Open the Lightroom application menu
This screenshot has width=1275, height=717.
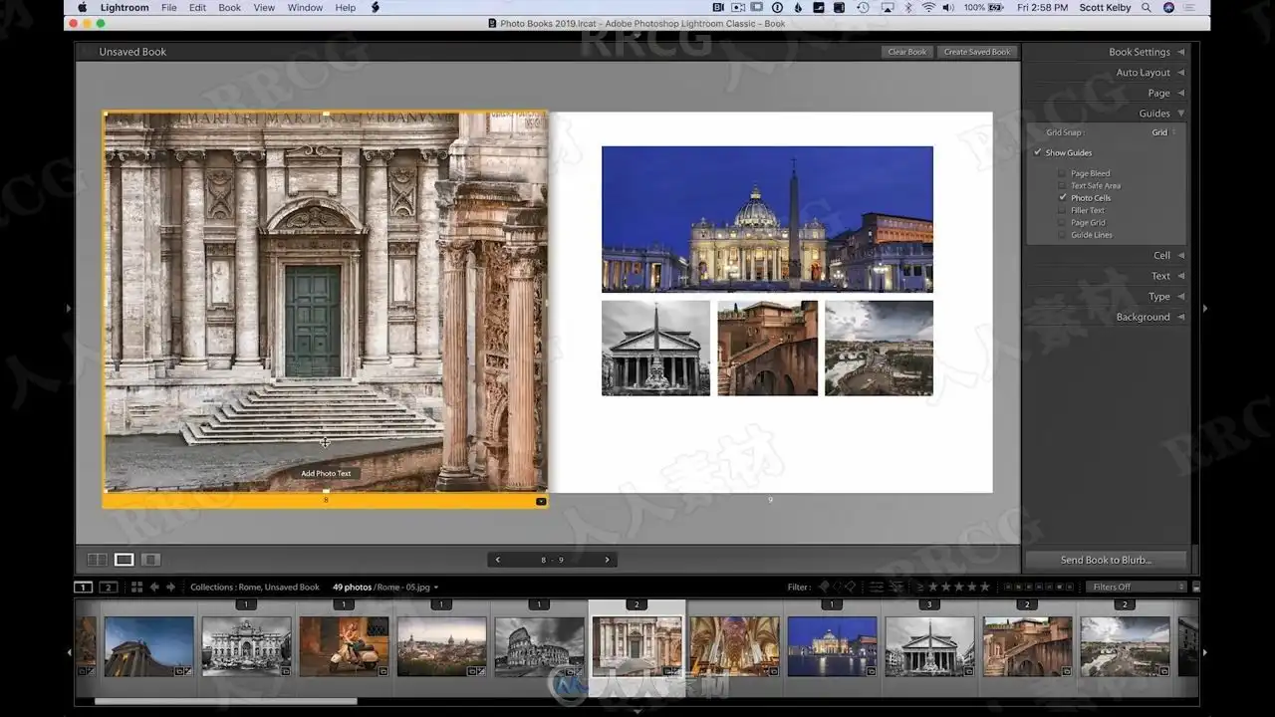(x=125, y=8)
